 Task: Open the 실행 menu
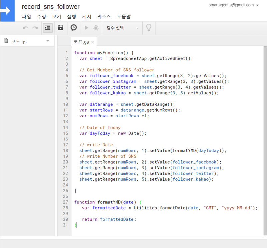click(71, 17)
